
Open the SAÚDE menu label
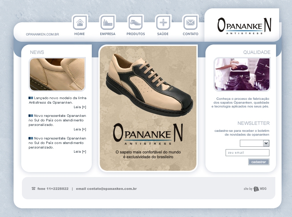tap(163, 34)
